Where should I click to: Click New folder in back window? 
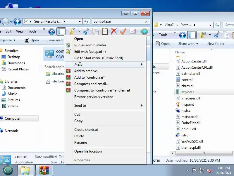216,44
